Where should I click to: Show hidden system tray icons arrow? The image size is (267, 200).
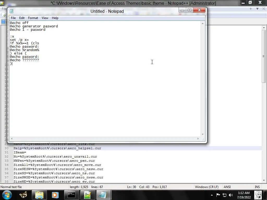click(x=212, y=195)
